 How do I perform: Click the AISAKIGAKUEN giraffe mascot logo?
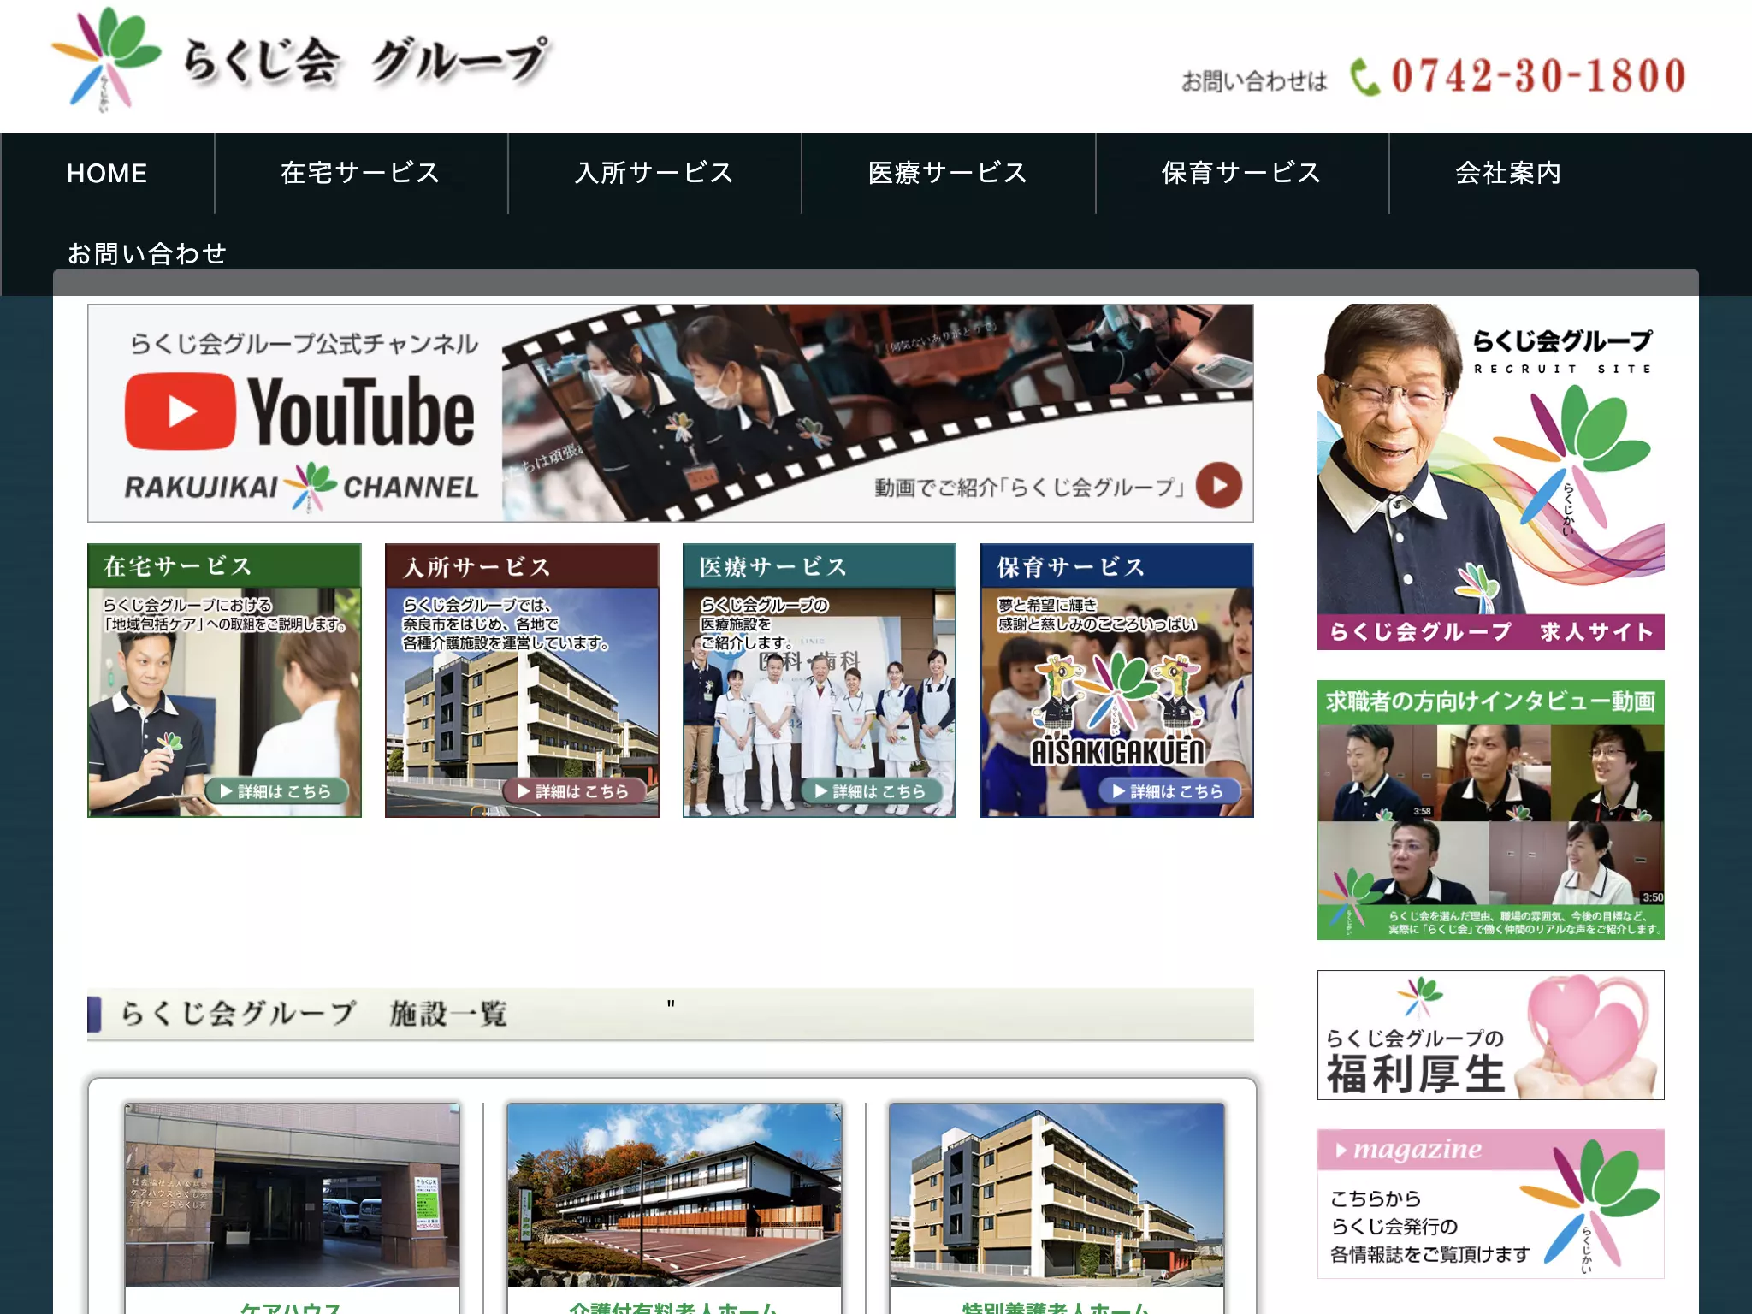1117,709
